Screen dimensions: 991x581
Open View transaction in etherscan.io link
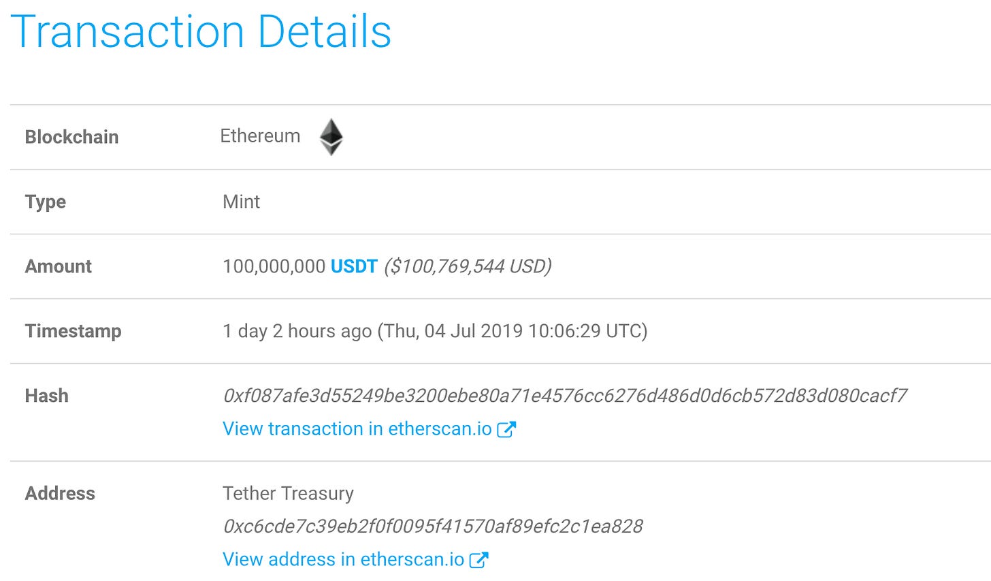tap(357, 429)
